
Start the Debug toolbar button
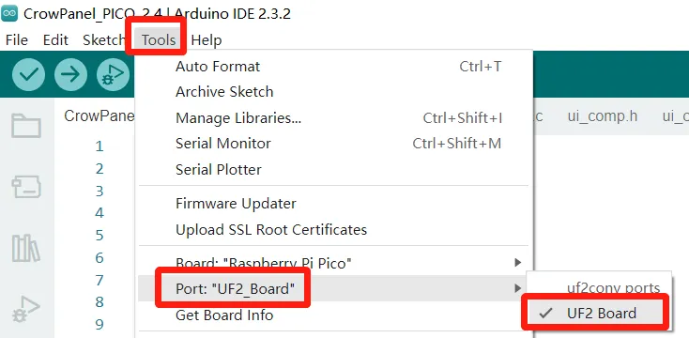coord(113,75)
